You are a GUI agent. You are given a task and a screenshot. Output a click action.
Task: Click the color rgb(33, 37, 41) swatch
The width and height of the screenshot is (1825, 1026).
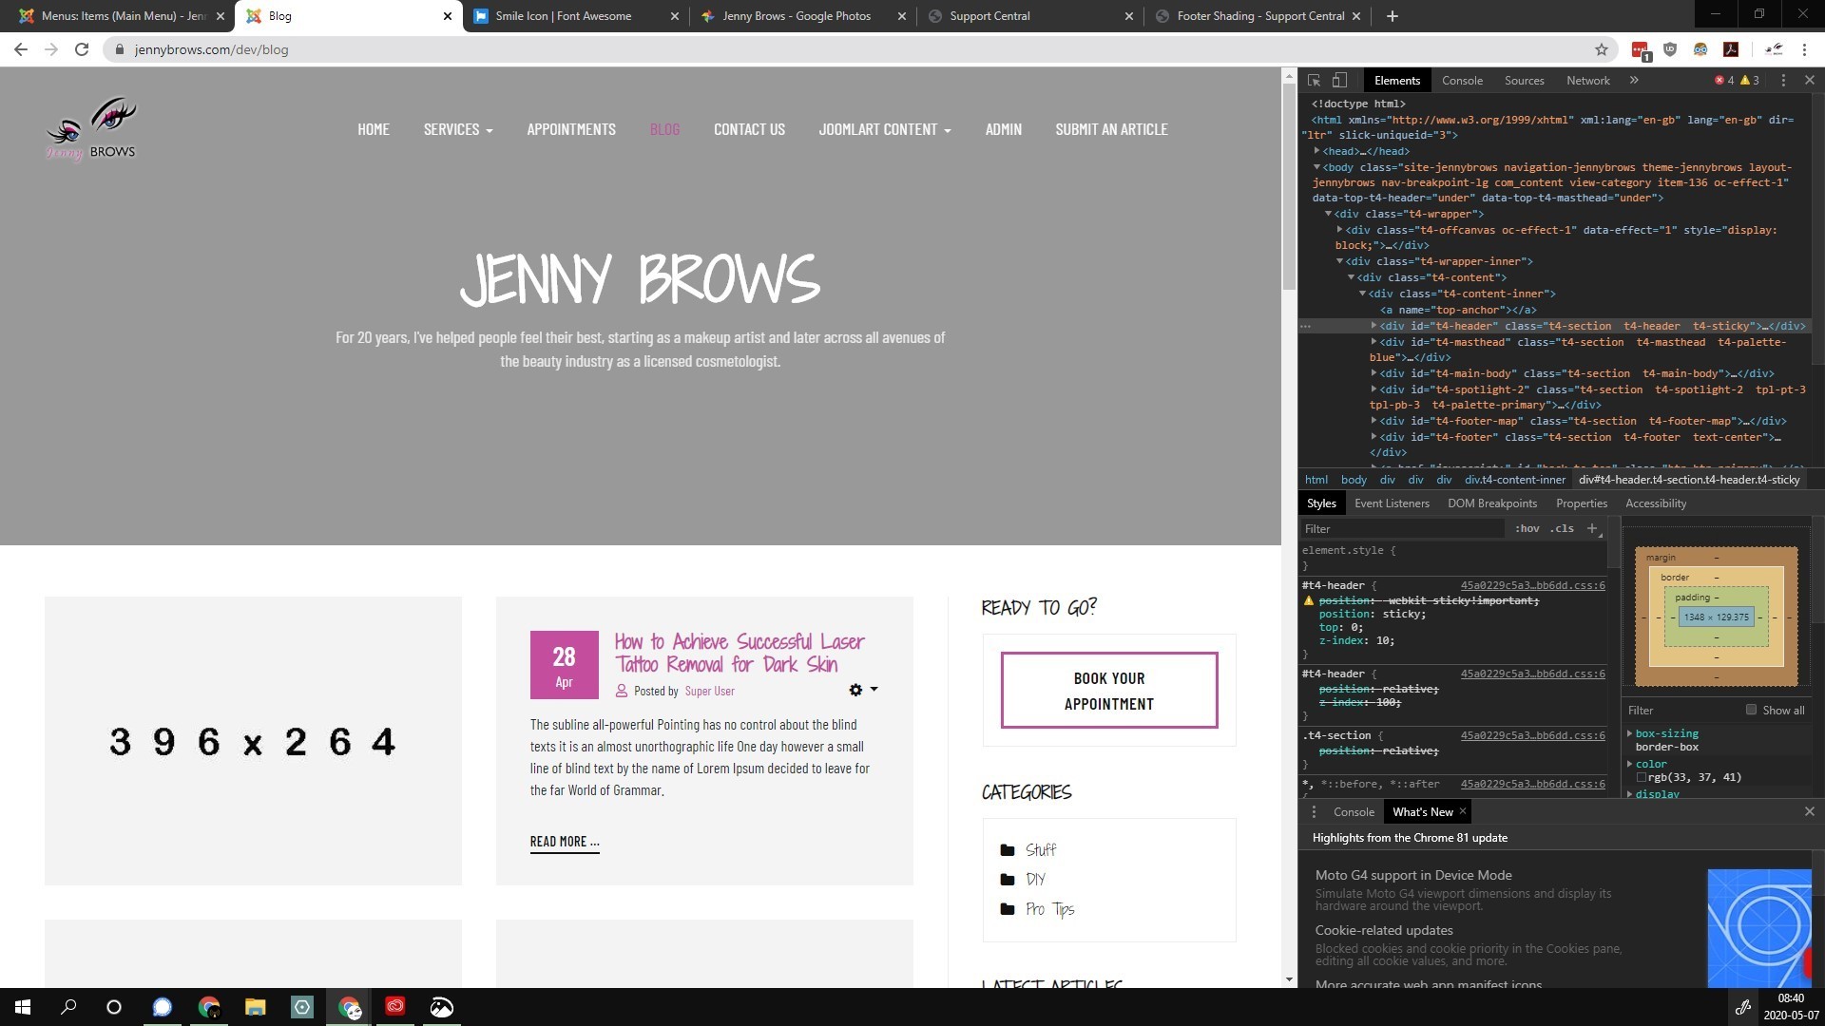(x=1642, y=777)
